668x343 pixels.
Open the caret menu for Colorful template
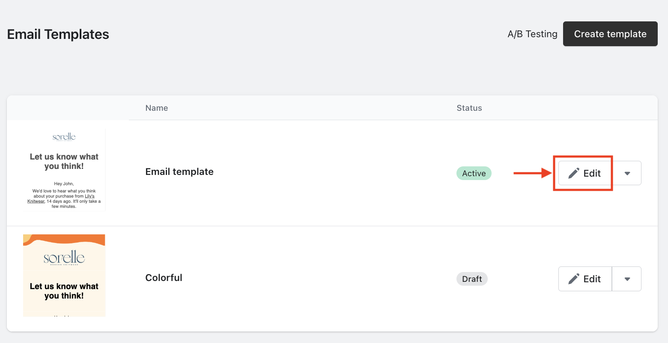(627, 279)
